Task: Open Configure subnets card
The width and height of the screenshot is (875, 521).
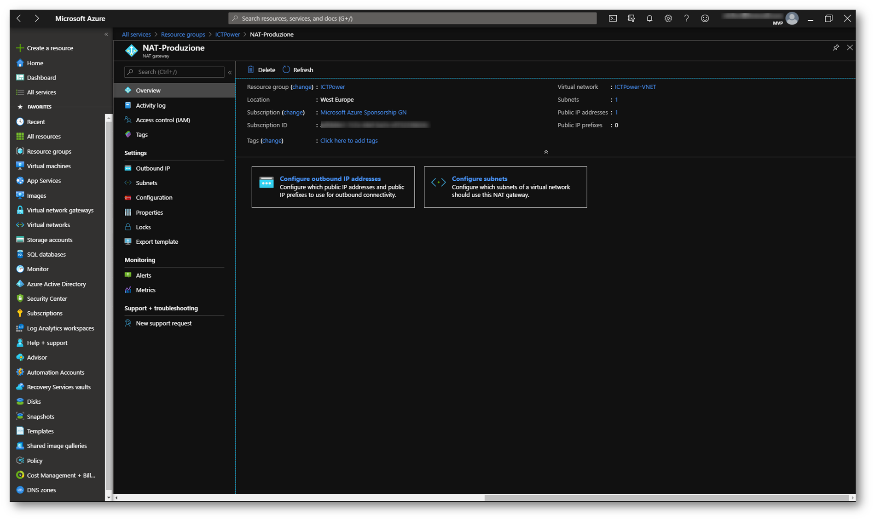Action: pos(505,187)
